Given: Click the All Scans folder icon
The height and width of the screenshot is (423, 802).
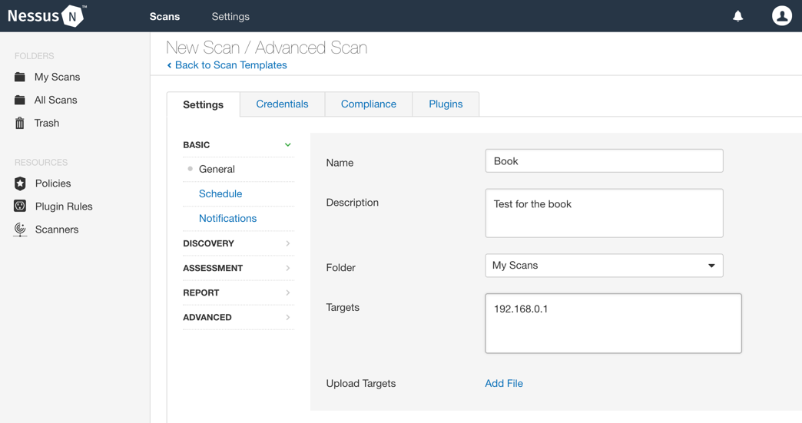Looking at the screenshot, I should tap(20, 100).
